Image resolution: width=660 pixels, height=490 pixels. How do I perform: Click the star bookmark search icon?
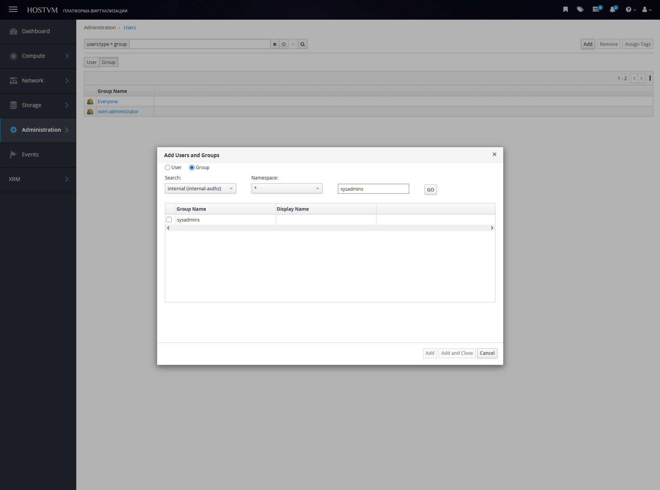(x=284, y=44)
